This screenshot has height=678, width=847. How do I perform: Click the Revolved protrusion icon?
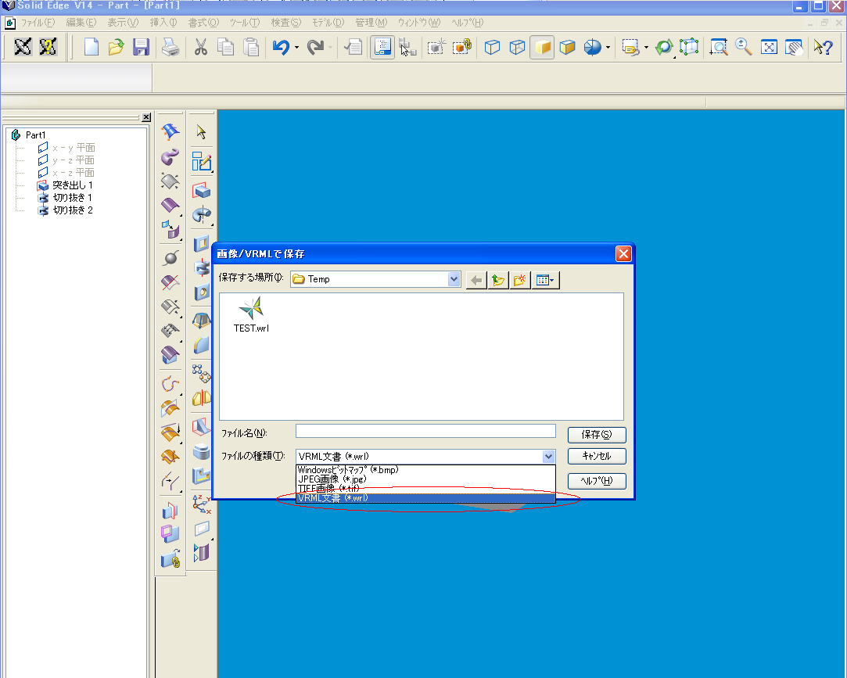pos(202,216)
